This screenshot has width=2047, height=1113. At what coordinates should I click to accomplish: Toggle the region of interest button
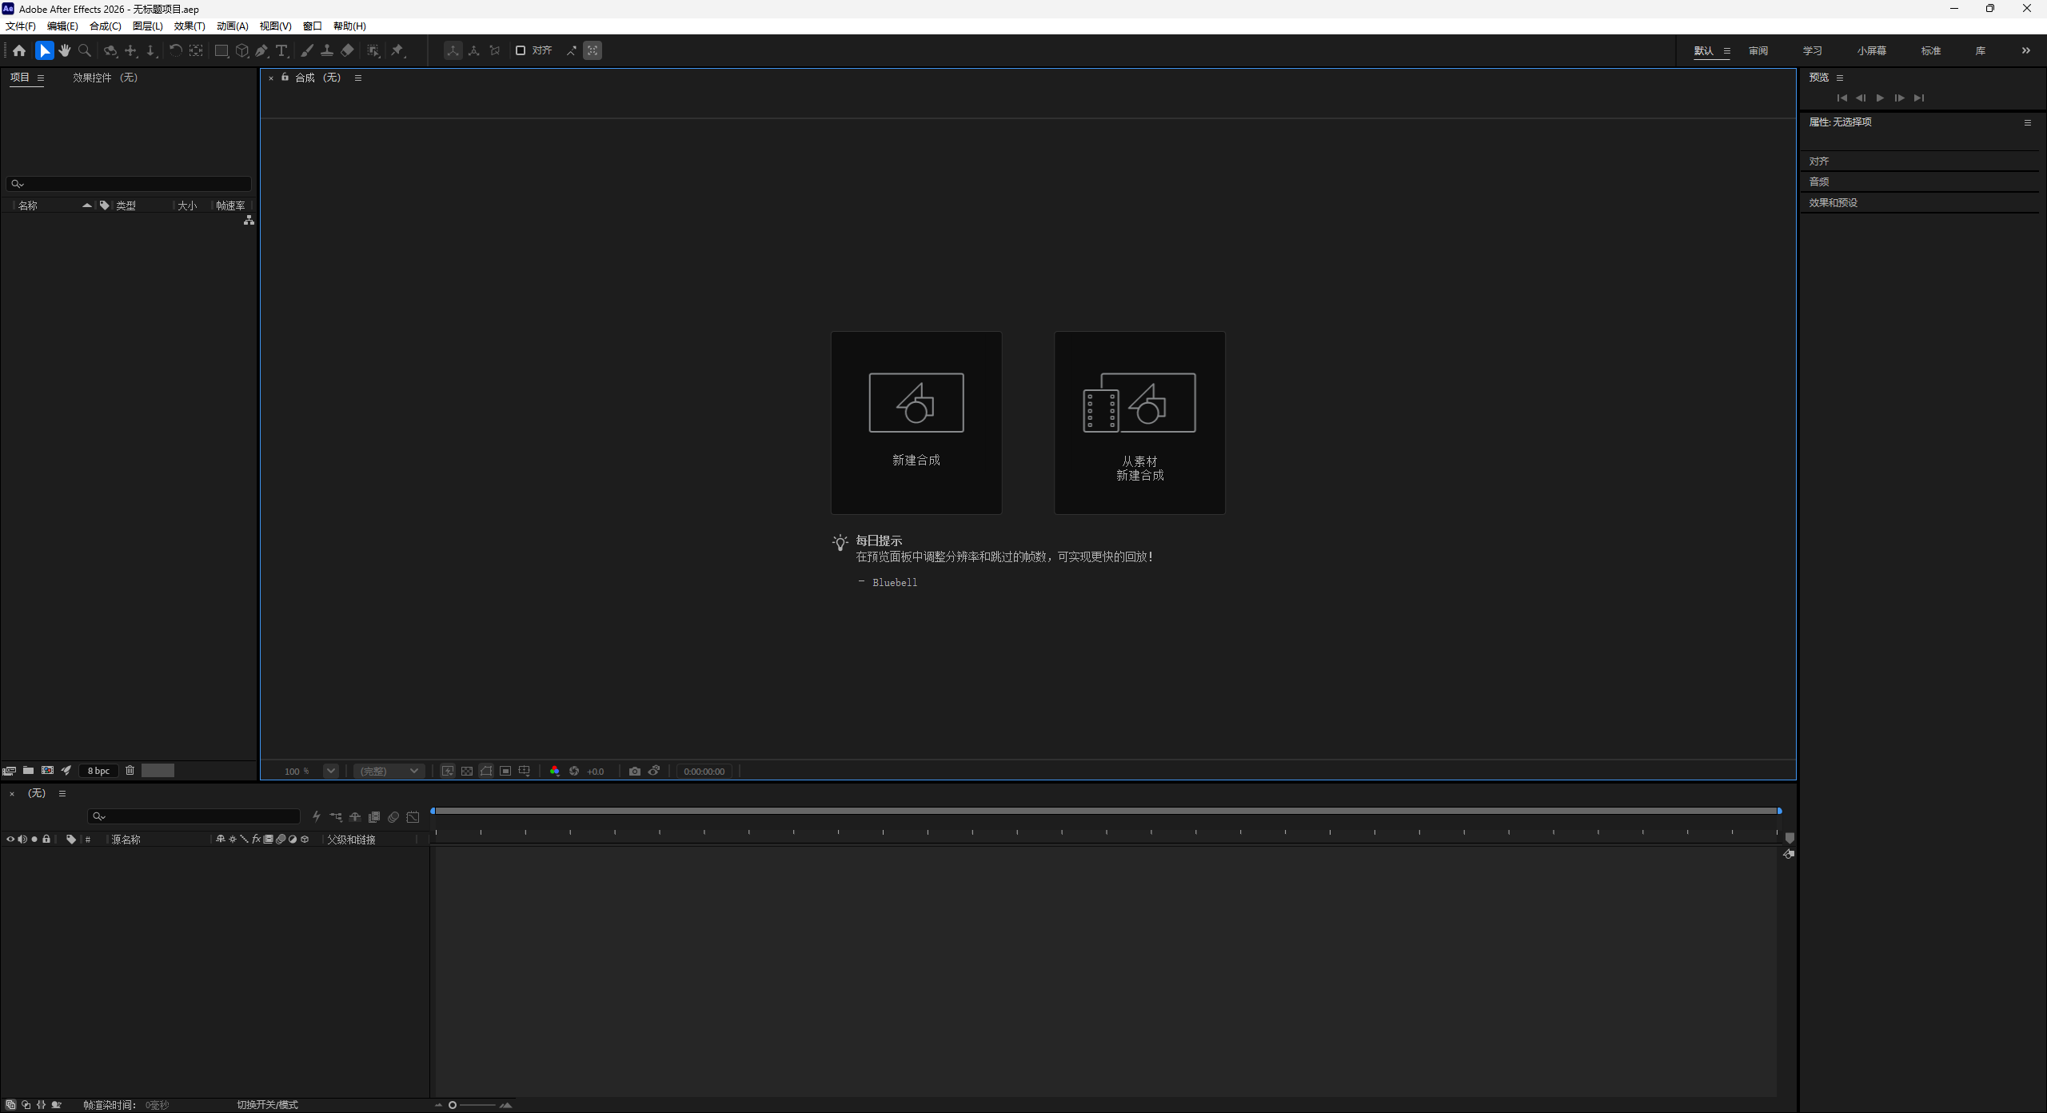pyautogui.click(x=505, y=772)
